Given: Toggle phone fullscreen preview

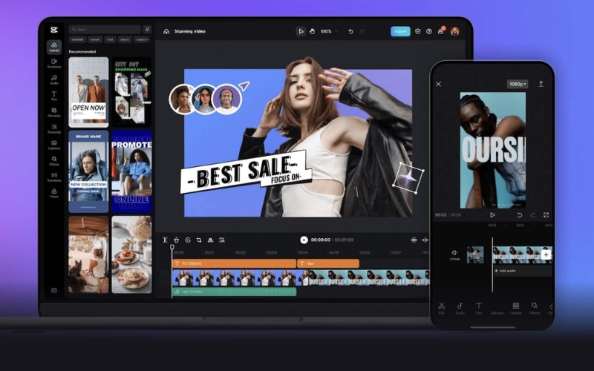Looking at the screenshot, I should click(x=546, y=215).
